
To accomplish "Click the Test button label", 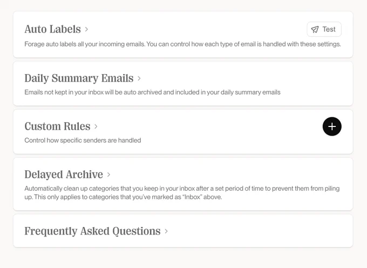I will [x=329, y=29].
